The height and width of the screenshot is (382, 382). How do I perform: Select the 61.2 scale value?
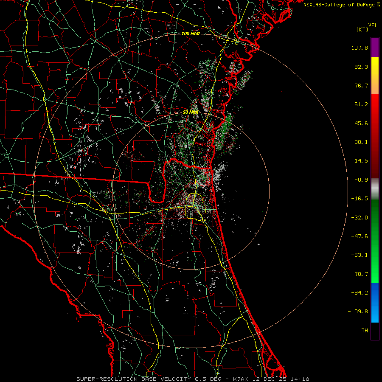[361, 104]
